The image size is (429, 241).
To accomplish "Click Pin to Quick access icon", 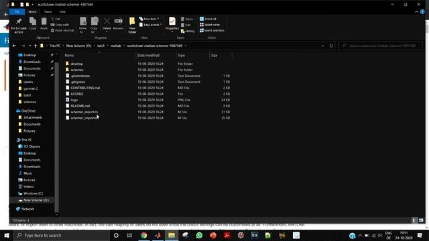I will 19,25.
